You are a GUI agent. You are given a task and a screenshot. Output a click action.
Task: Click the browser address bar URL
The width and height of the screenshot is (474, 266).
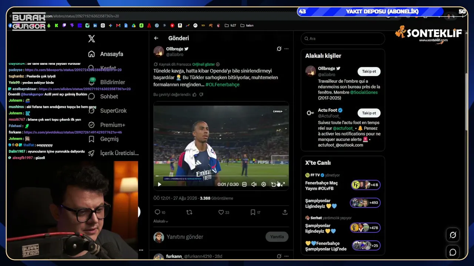click(x=82, y=16)
